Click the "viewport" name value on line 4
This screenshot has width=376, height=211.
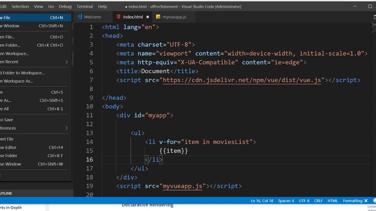(x=174, y=53)
